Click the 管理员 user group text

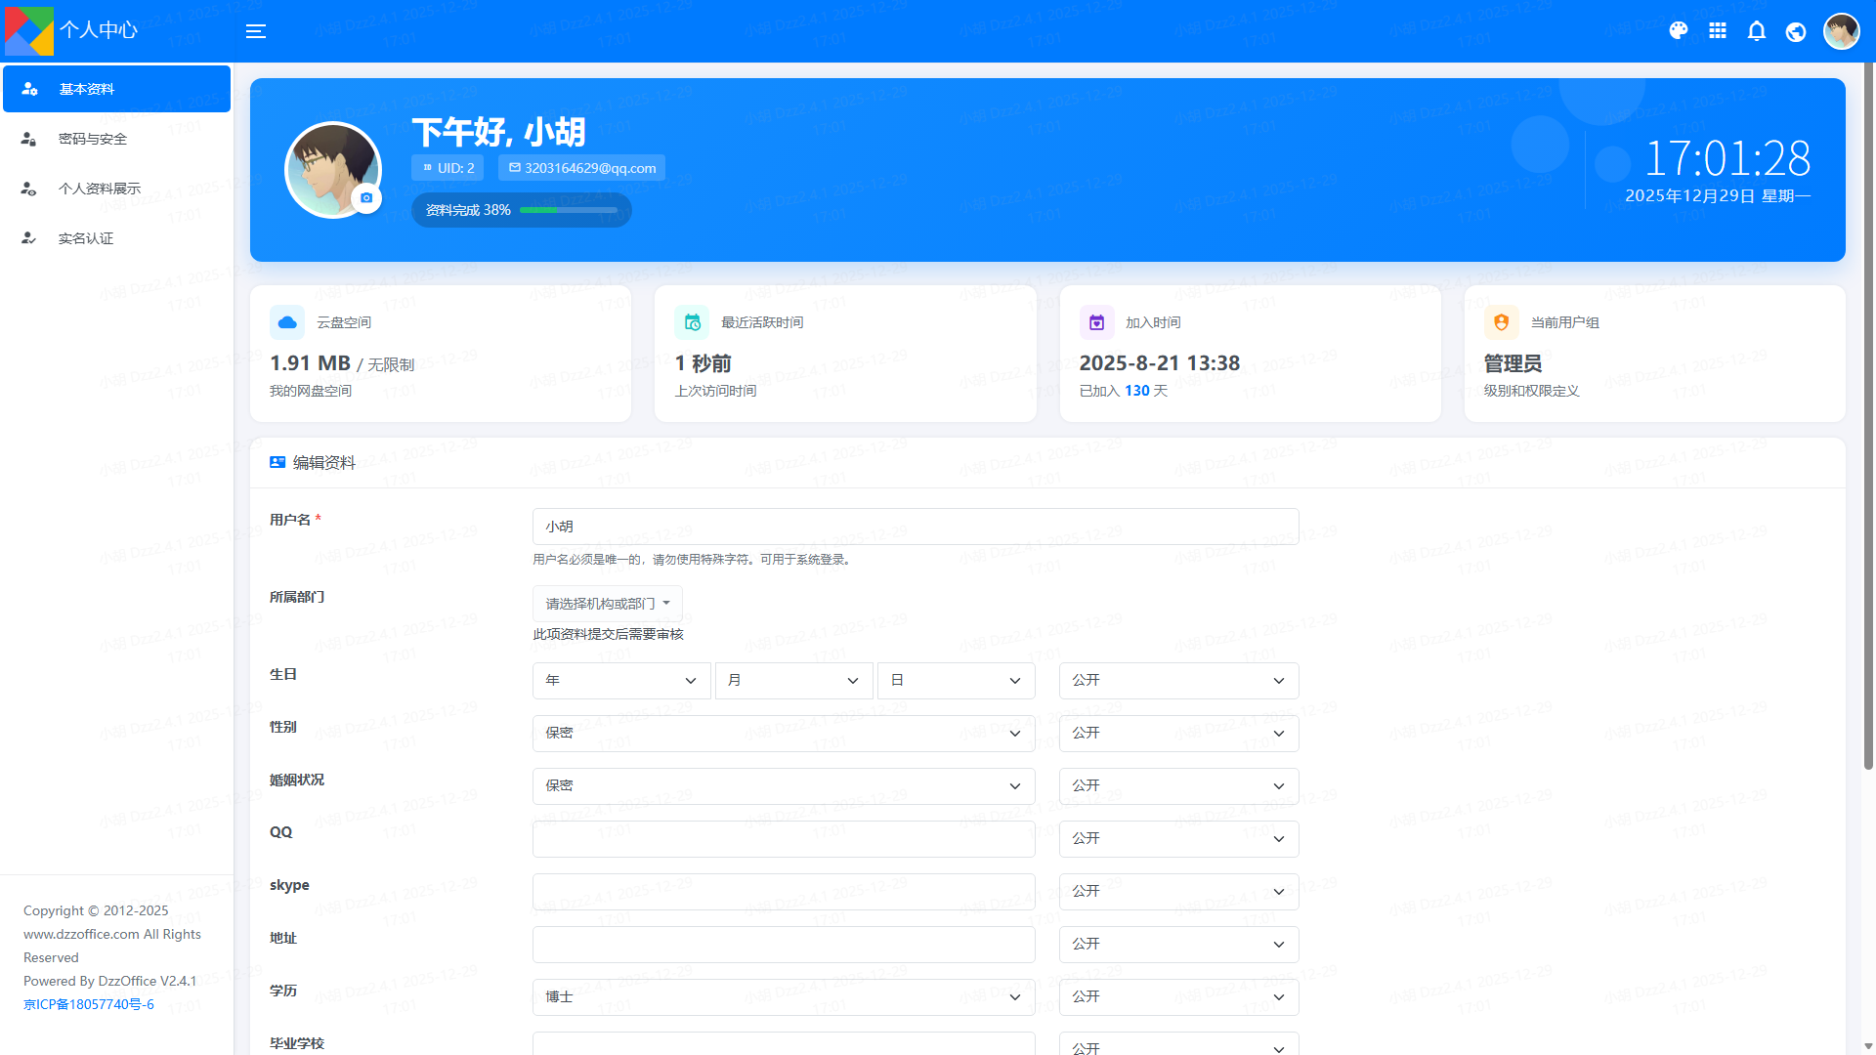1513,363
